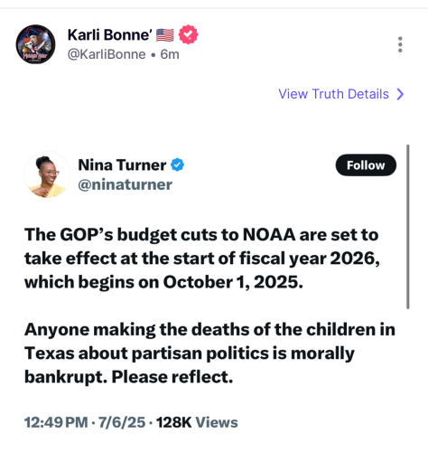Open Karli Bonne' profile avatar
This screenshot has height=452, width=428.
pyautogui.click(x=35, y=44)
